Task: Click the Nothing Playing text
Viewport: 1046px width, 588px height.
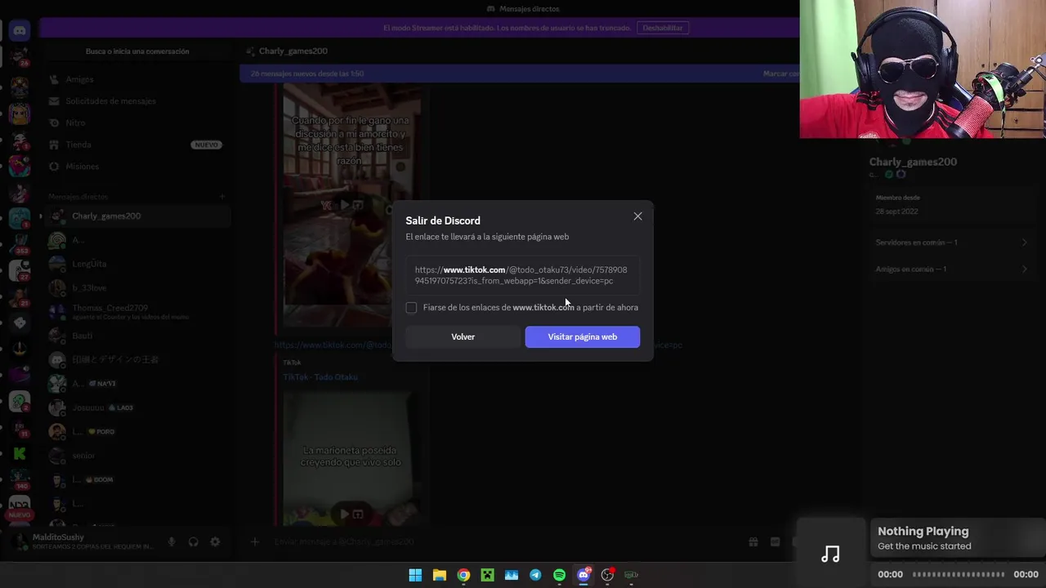Action: point(923,532)
